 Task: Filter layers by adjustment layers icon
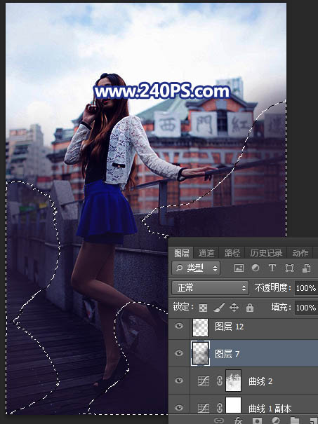pyautogui.click(x=256, y=268)
